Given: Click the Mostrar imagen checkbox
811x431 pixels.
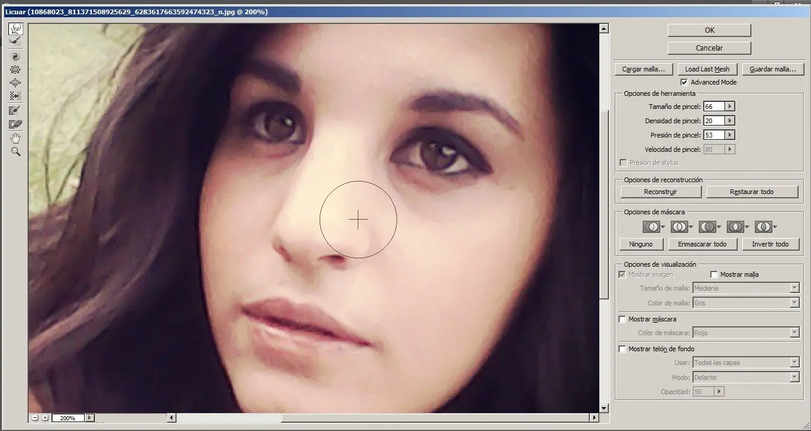Looking at the screenshot, I should (x=623, y=274).
